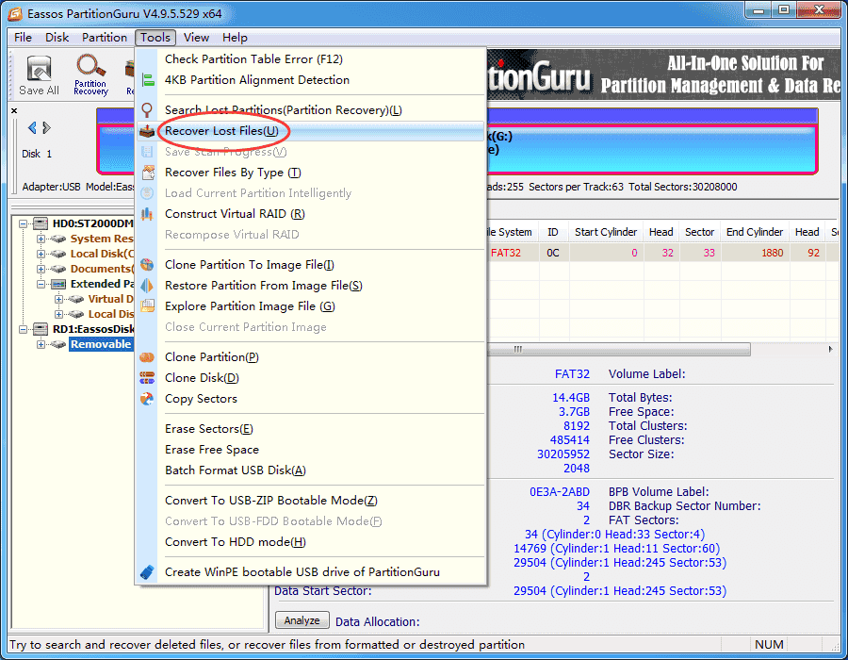Choose Check Partition Table Error (F12)
The image size is (848, 660).
310,59
